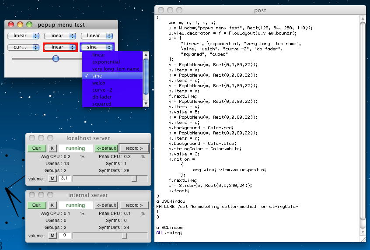Expand the truncated "cur..." popup menu
Viewport: 370px width, 250px height.
[24, 47]
